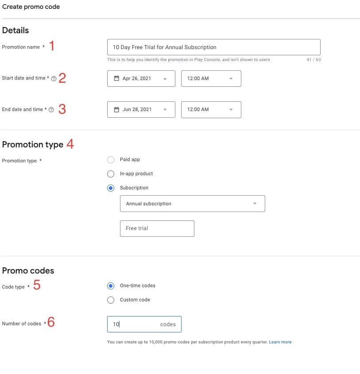This screenshot has width=360, height=374.
Task: Expand the start time 12:00 AM dropdown
Action: [x=231, y=78]
